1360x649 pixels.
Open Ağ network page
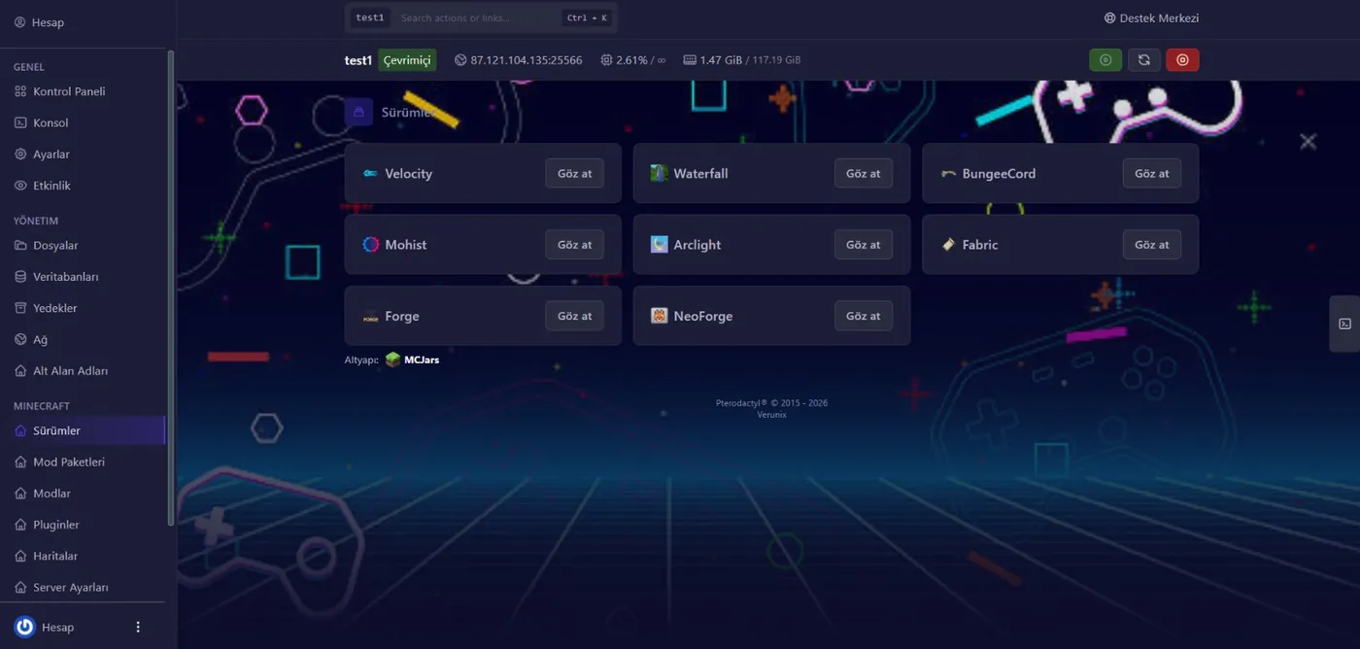point(83,339)
